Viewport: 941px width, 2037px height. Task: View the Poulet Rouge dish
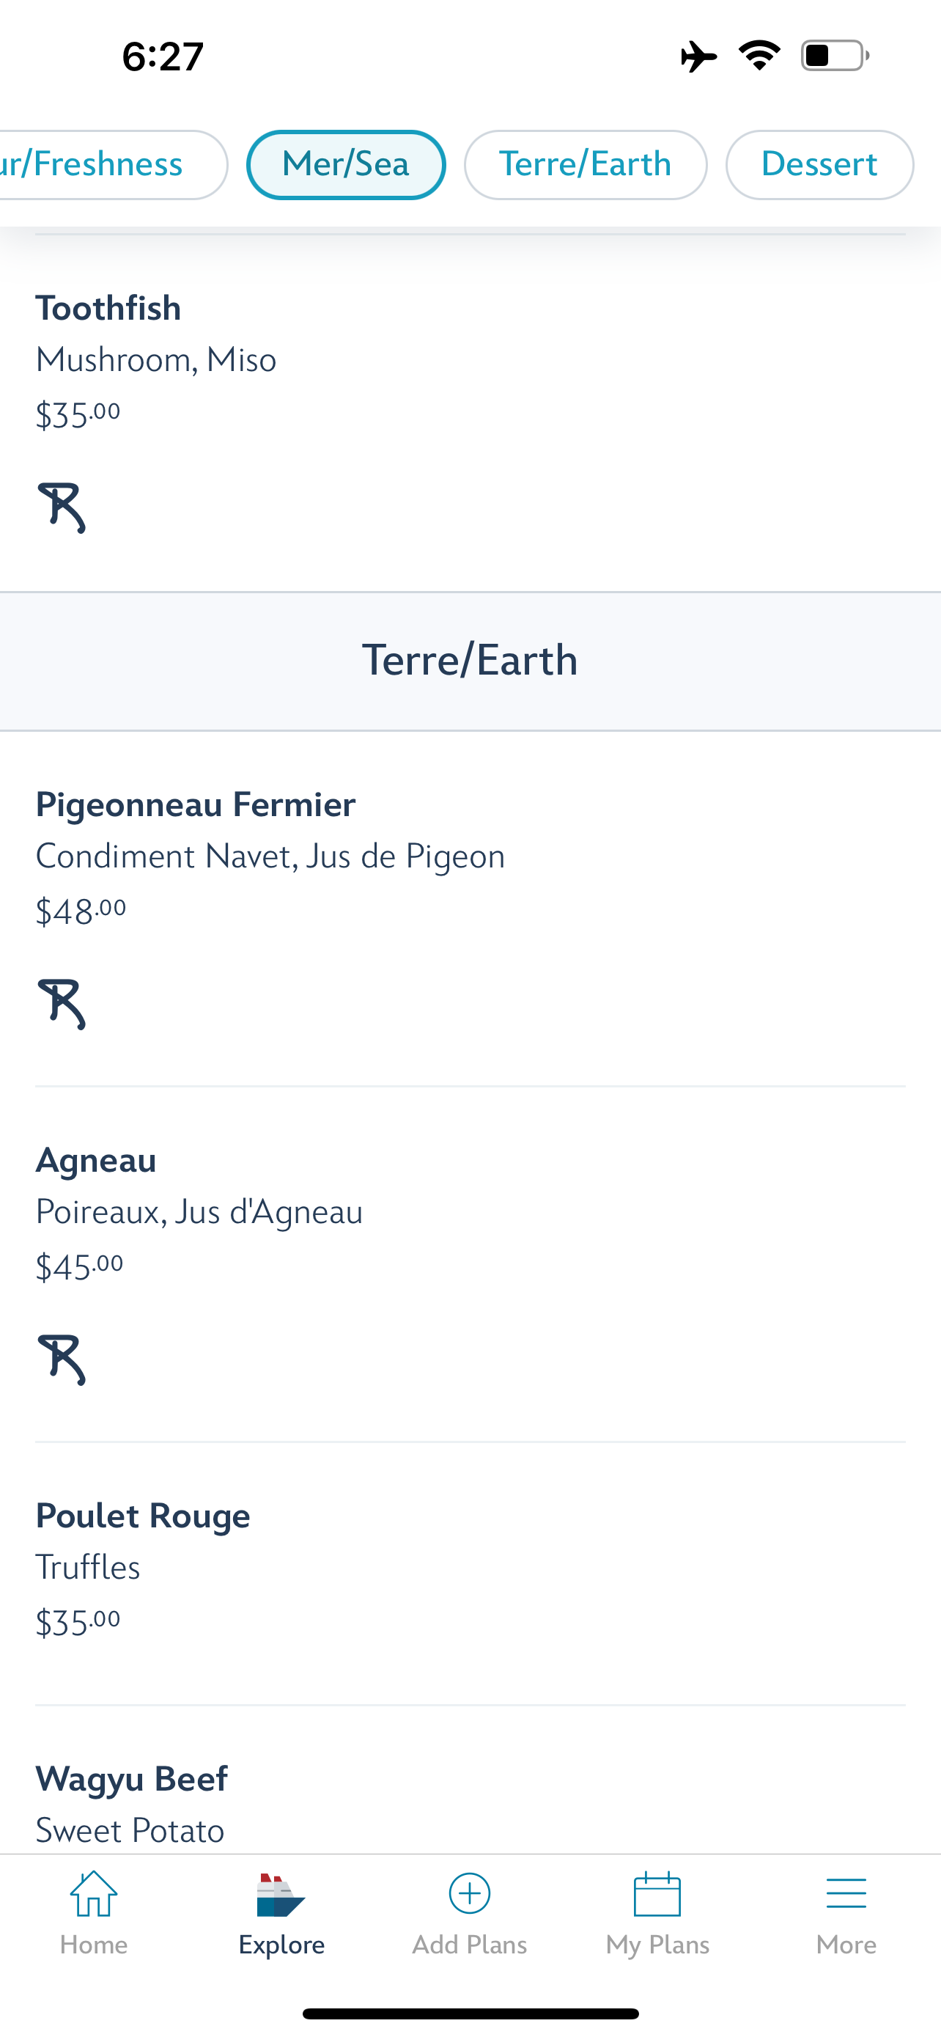coord(143,1516)
